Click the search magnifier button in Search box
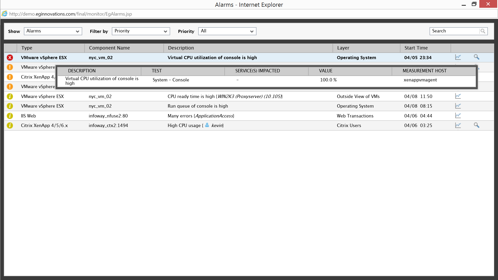The image size is (498, 280). 483,31
